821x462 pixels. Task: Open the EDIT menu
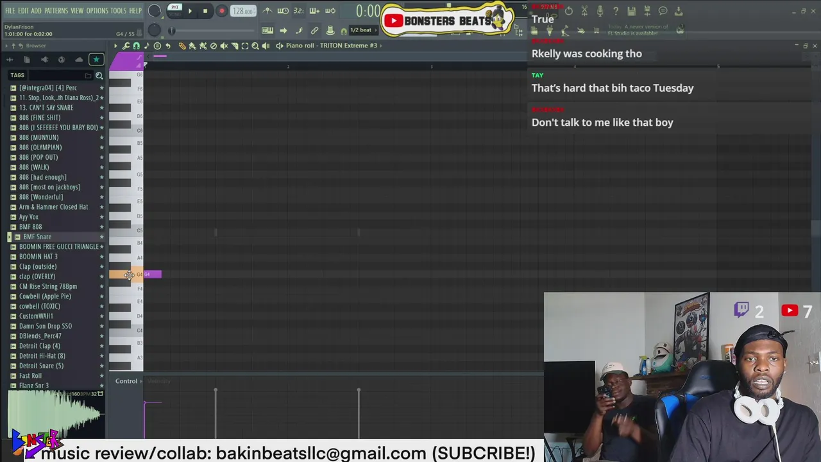(23, 11)
